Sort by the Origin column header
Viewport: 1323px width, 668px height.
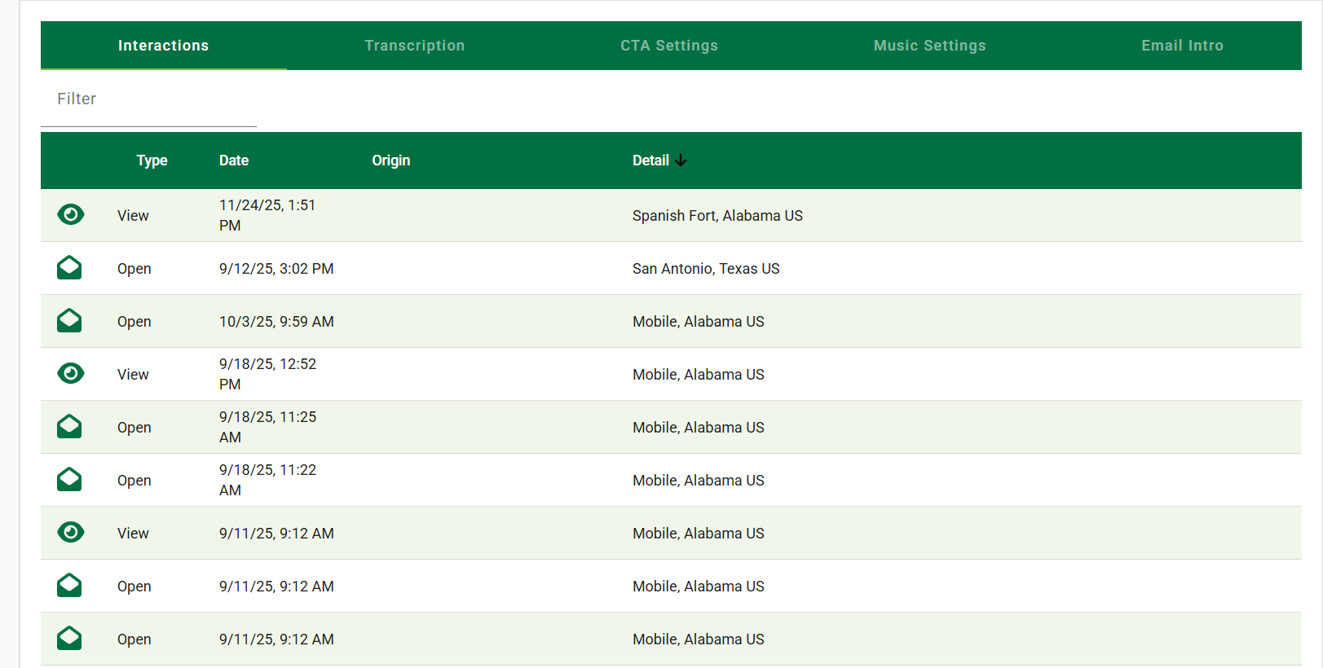(391, 160)
